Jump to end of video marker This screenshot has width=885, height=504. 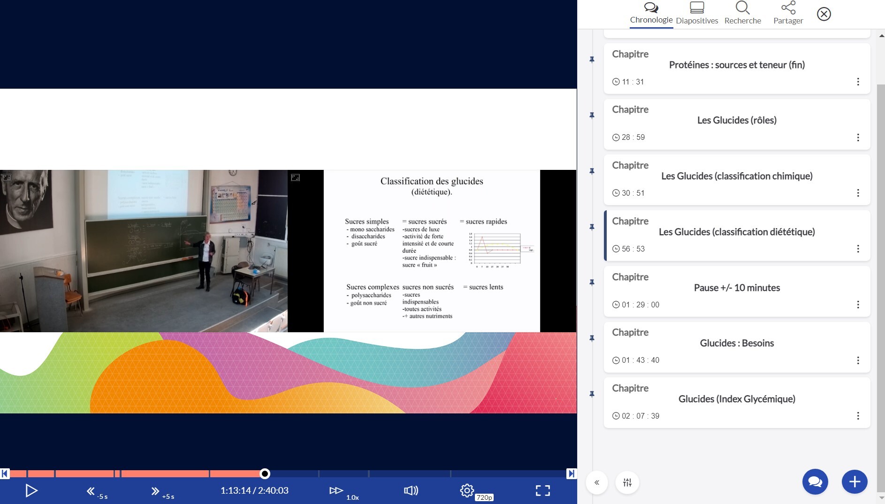tap(571, 473)
